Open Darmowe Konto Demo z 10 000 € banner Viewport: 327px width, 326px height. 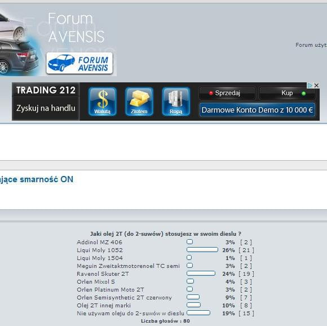pyautogui.click(x=257, y=110)
